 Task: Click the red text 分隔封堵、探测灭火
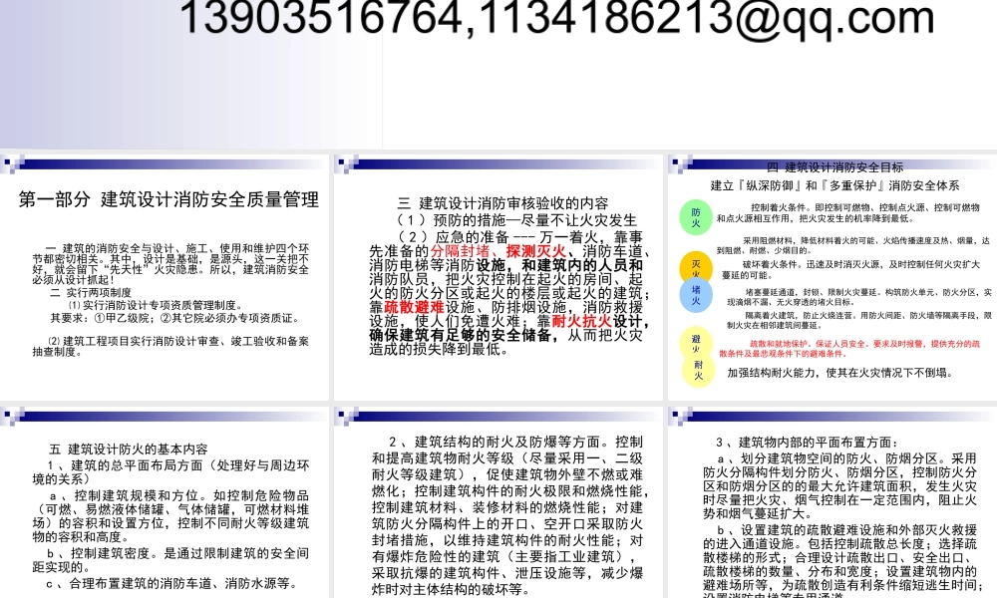(x=498, y=251)
